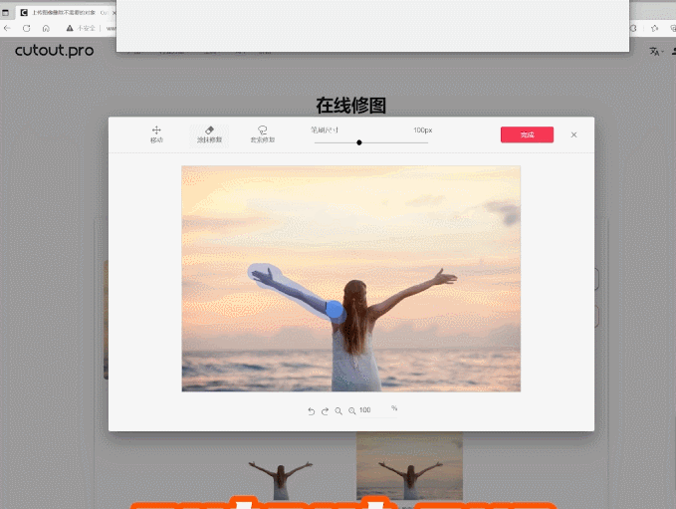The width and height of the screenshot is (676, 509).
Task: Go back in the browser
Action: point(7,28)
